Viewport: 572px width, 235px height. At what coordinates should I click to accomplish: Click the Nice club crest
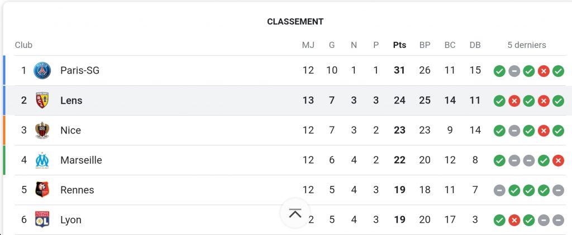tap(42, 130)
